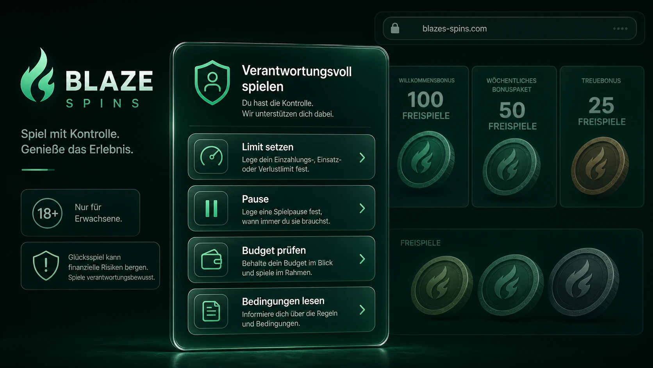Click the BLAZE wordmark text
The height and width of the screenshot is (368, 653).
coord(109,81)
